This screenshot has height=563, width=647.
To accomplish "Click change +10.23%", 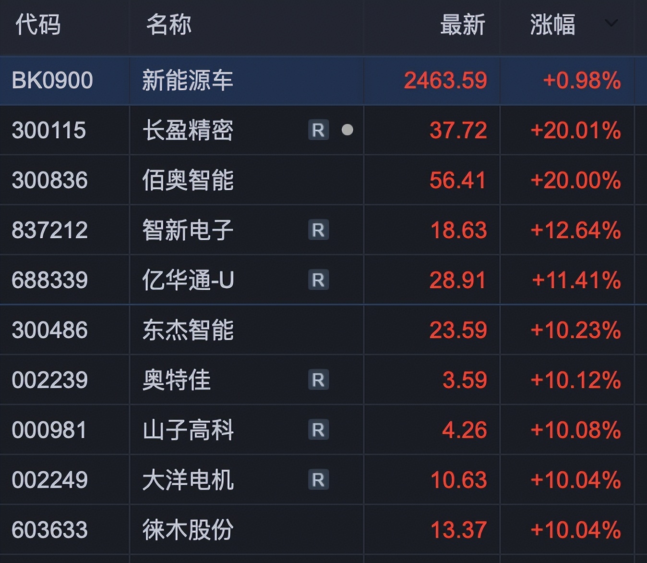I will click(x=575, y=330).
